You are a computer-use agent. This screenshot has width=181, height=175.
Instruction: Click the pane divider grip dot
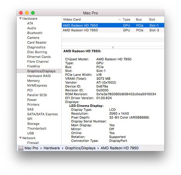pos(113,47)
